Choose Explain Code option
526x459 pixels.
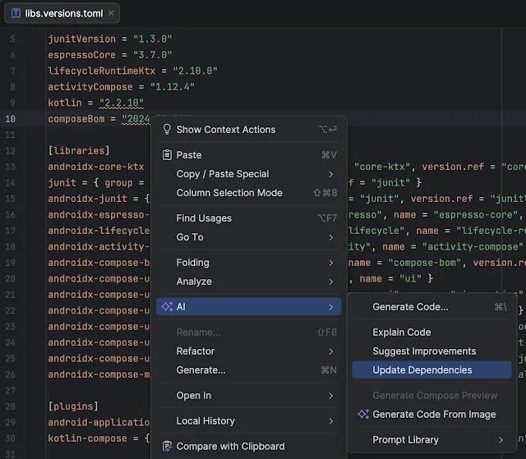401,333
